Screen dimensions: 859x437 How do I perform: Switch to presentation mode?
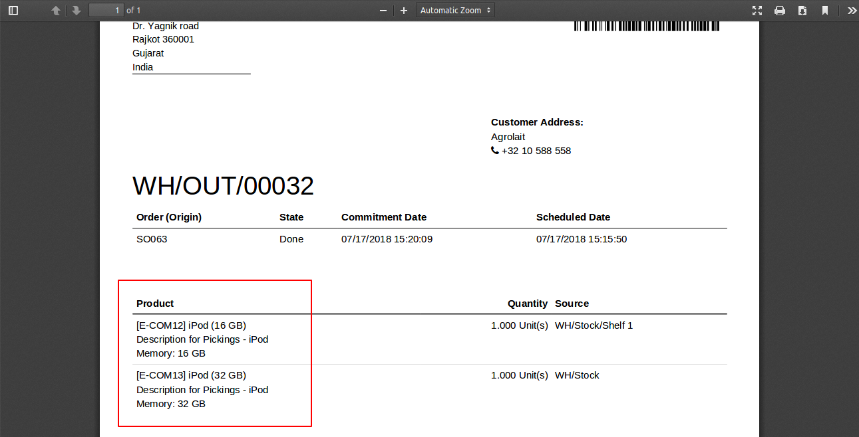(757, 11)
